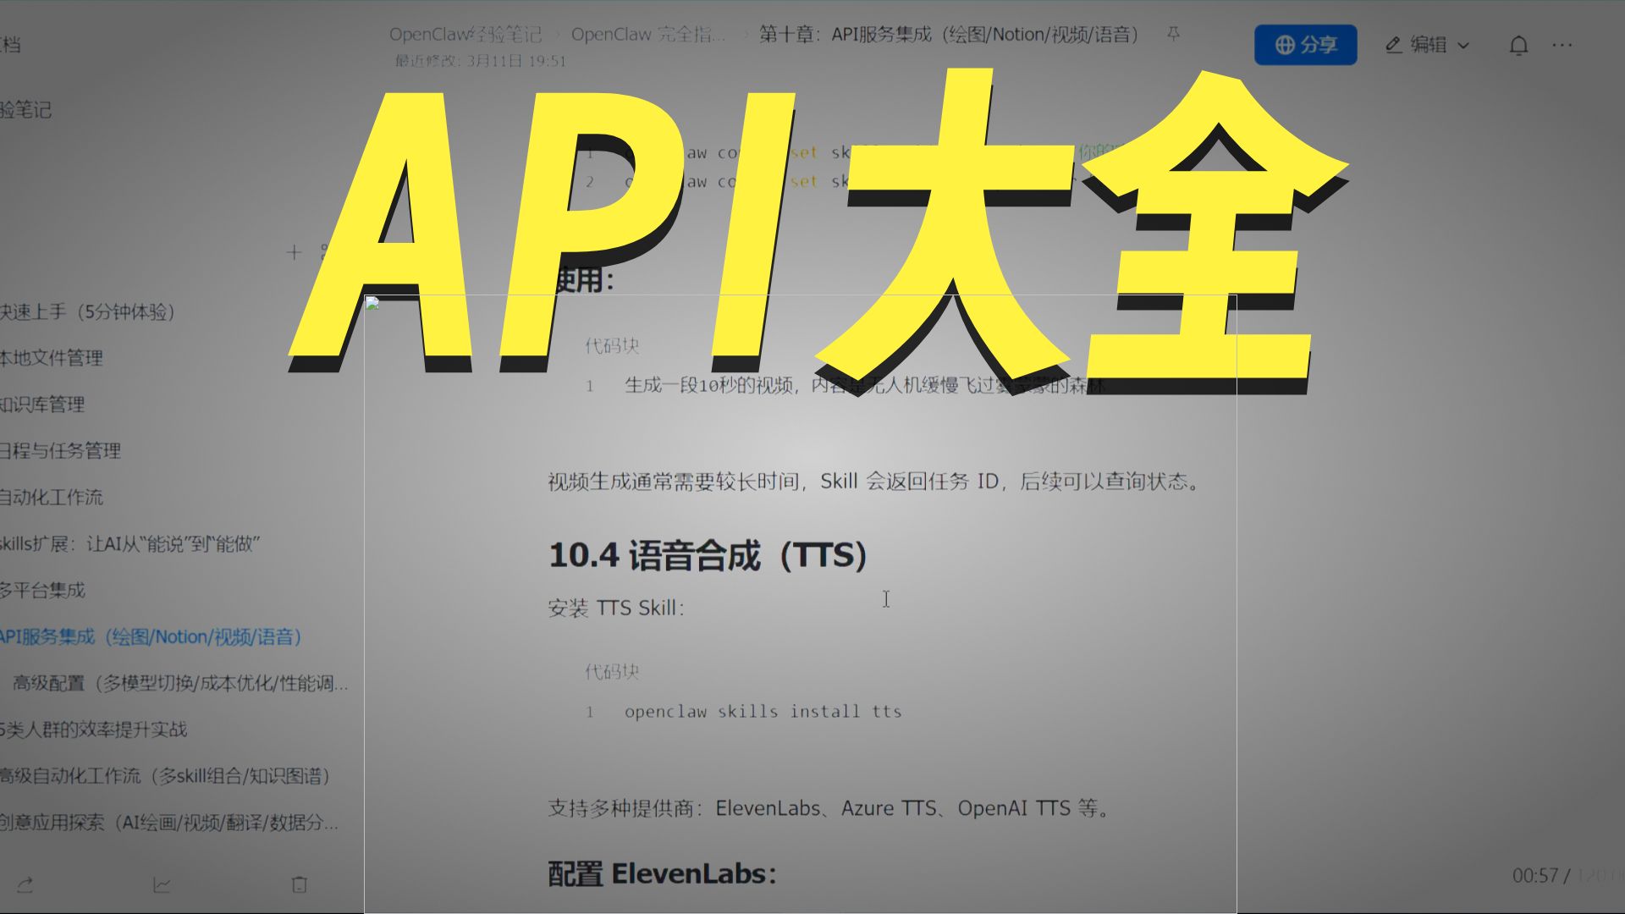The image size is (1625, 914).
Task: Click the openclaw skills install tts code line
Action: pos(763,712)
